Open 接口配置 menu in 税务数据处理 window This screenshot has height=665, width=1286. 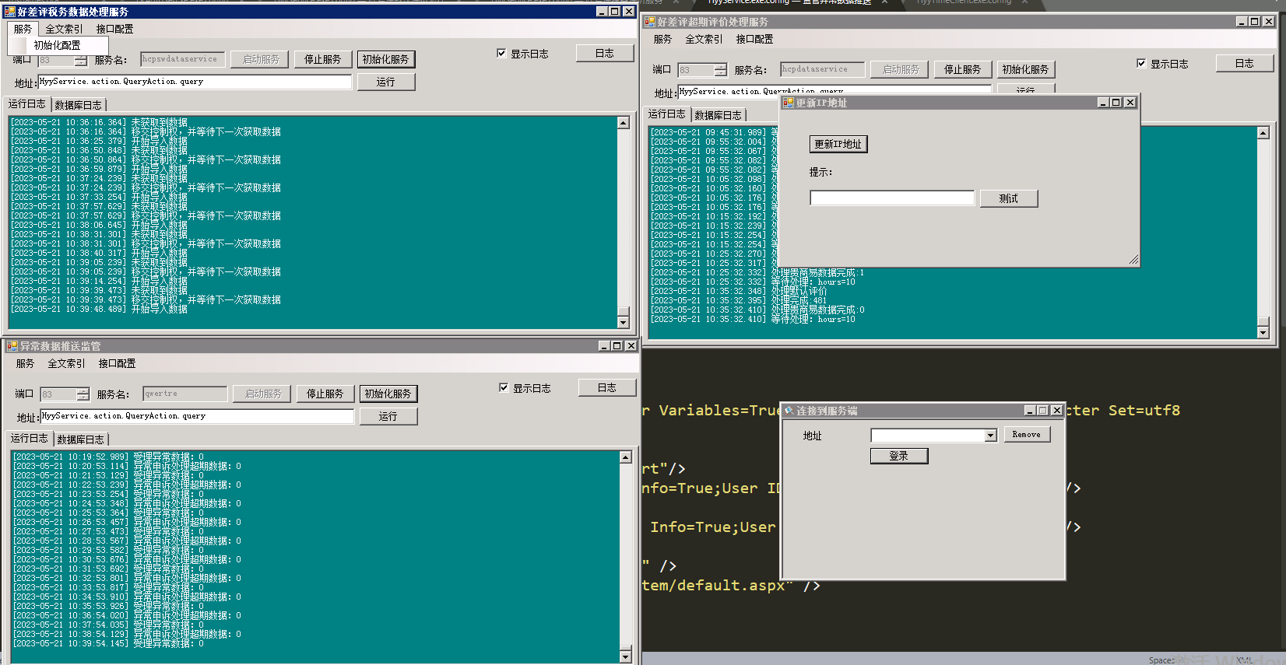coord(114,29)
